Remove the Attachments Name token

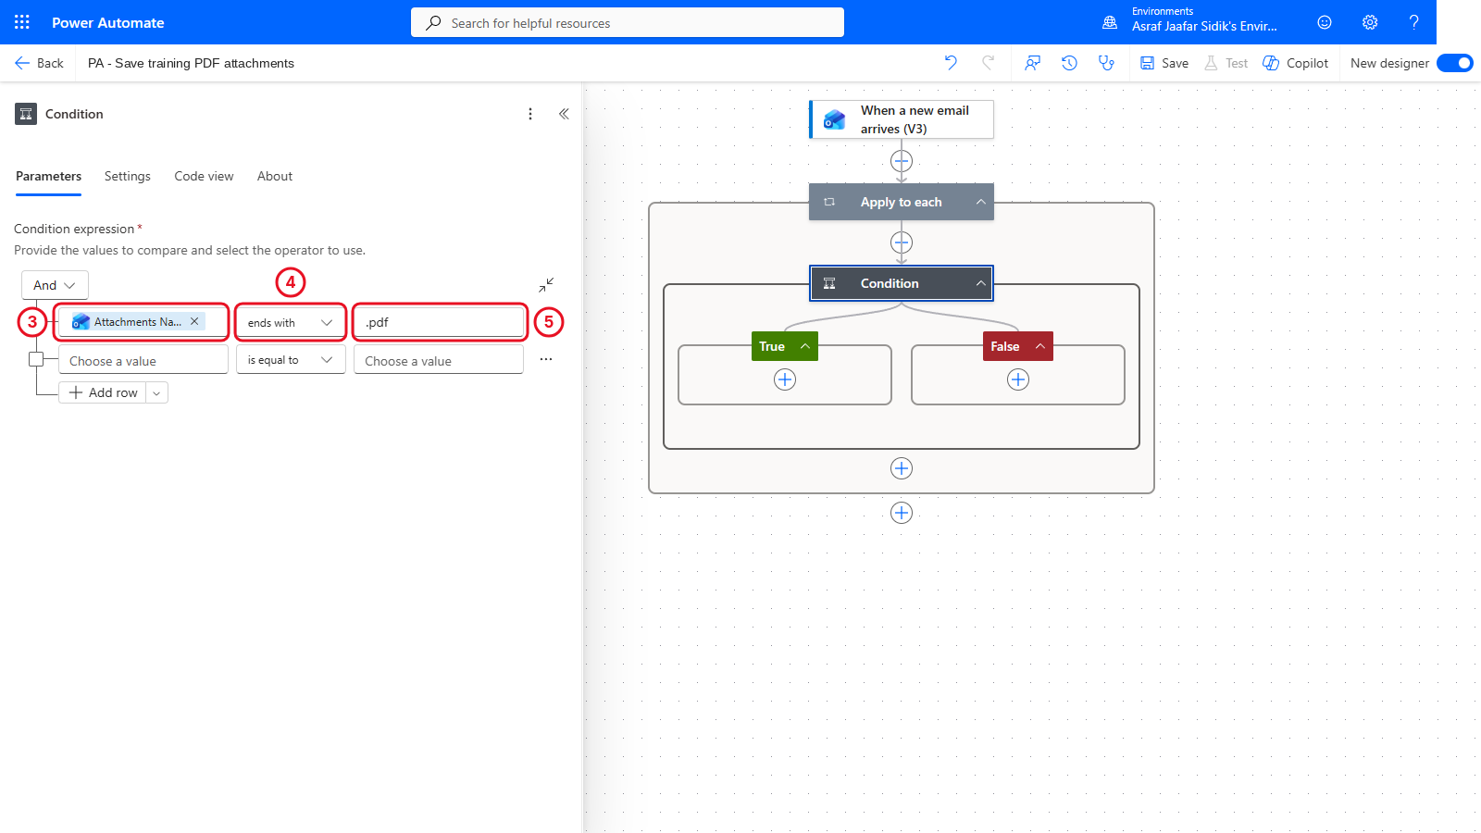point(194,321)
